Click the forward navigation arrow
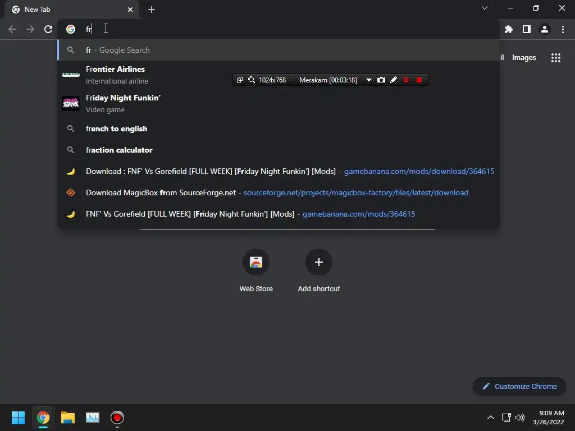 coord(30,29)
